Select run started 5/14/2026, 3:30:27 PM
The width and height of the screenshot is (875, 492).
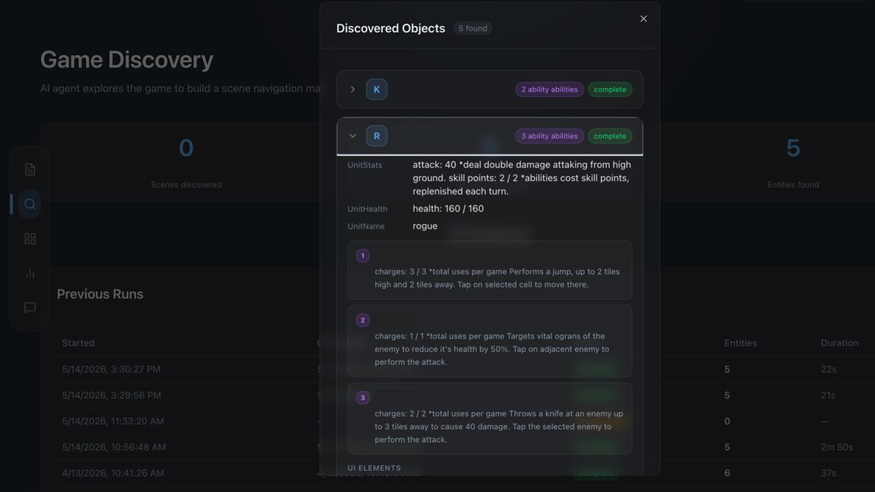111,369
